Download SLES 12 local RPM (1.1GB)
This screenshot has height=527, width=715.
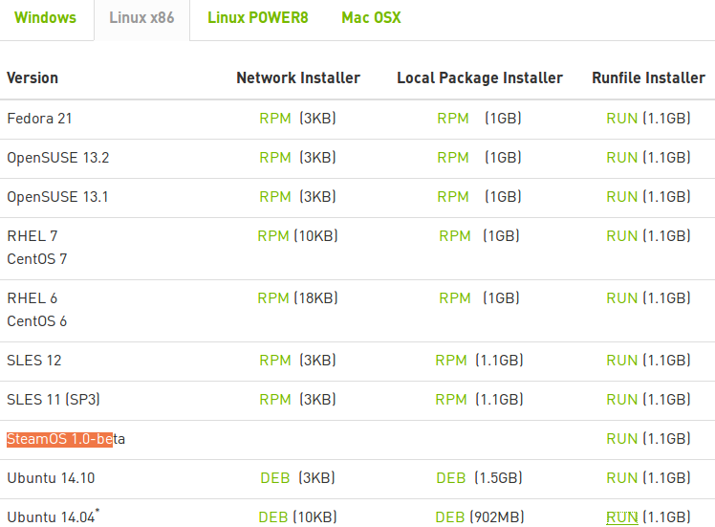pyautogui.click(x=451, y=361)
